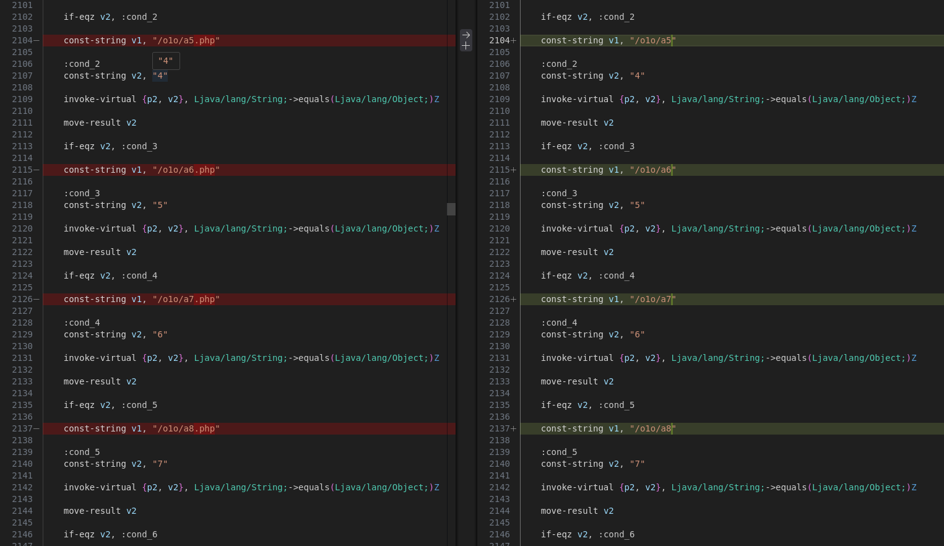Click "if-eqz v2, :cond_2" in left pane
This screenshot has width=944, height=546.
[x=110, y=17]
